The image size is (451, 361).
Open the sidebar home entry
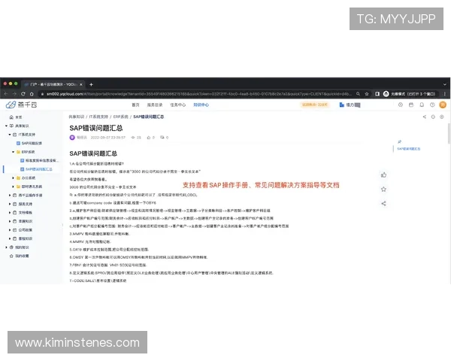point(16,117)
